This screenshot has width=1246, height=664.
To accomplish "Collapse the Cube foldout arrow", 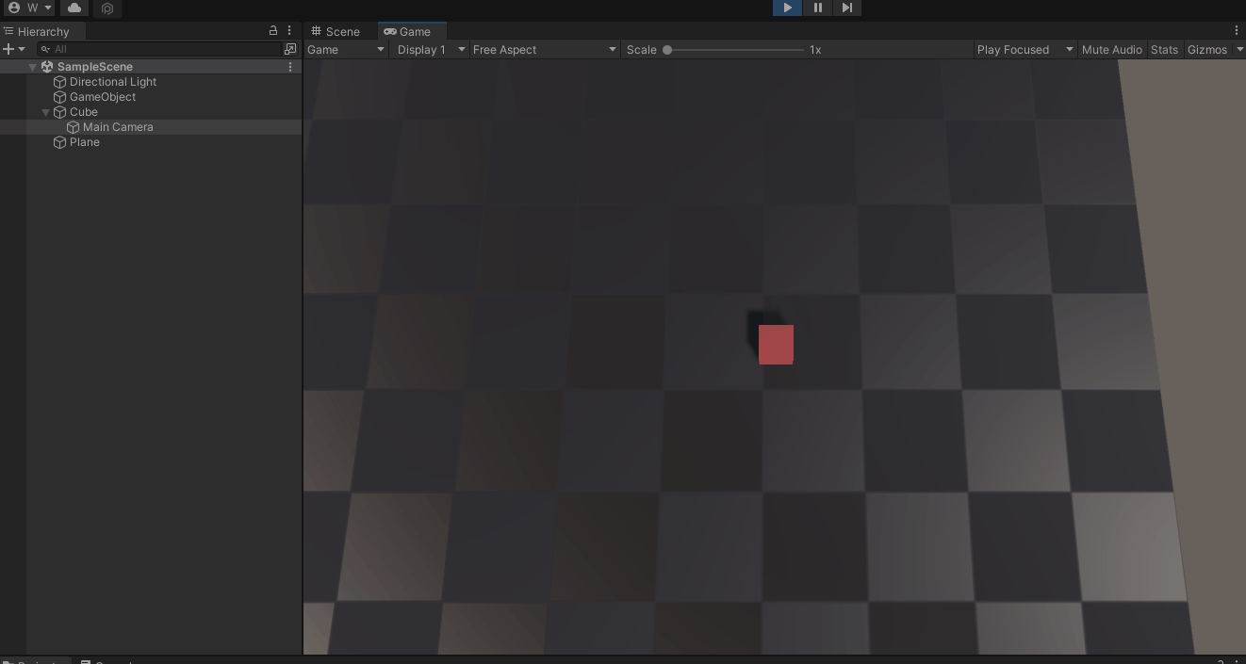I will coord(46,112).
